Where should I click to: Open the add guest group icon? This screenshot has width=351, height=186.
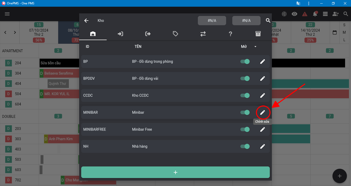(335, 14)
